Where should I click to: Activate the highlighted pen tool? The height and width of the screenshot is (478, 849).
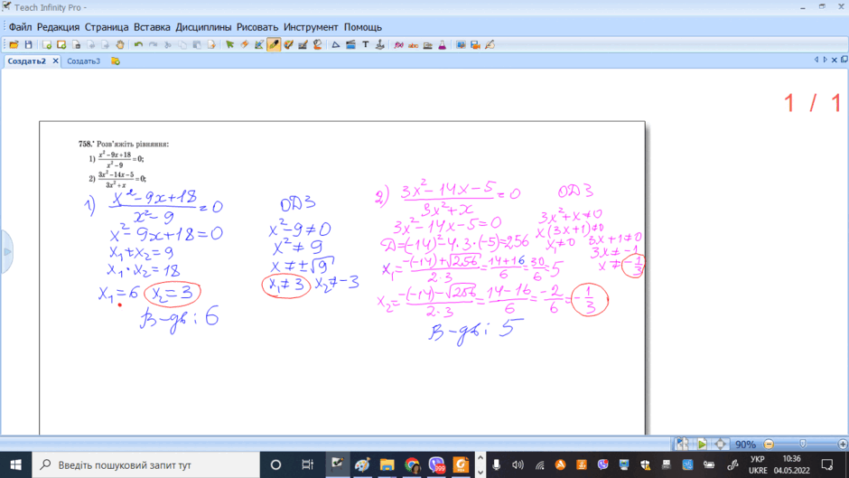pos(274,45)
